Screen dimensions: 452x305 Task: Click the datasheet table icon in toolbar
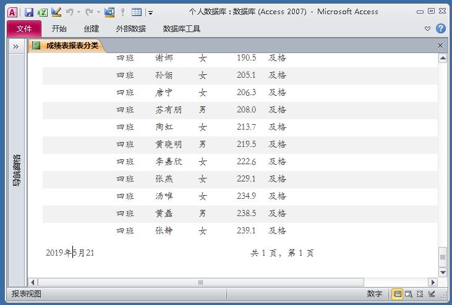[137, 12]
